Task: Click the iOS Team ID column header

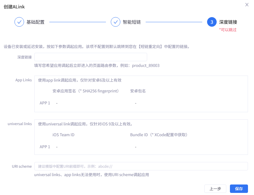Action: pos(63,135)
